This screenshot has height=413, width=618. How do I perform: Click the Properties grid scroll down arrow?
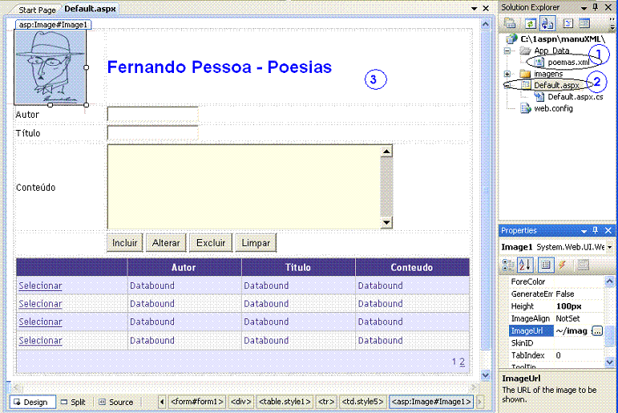tap(609, 362)
